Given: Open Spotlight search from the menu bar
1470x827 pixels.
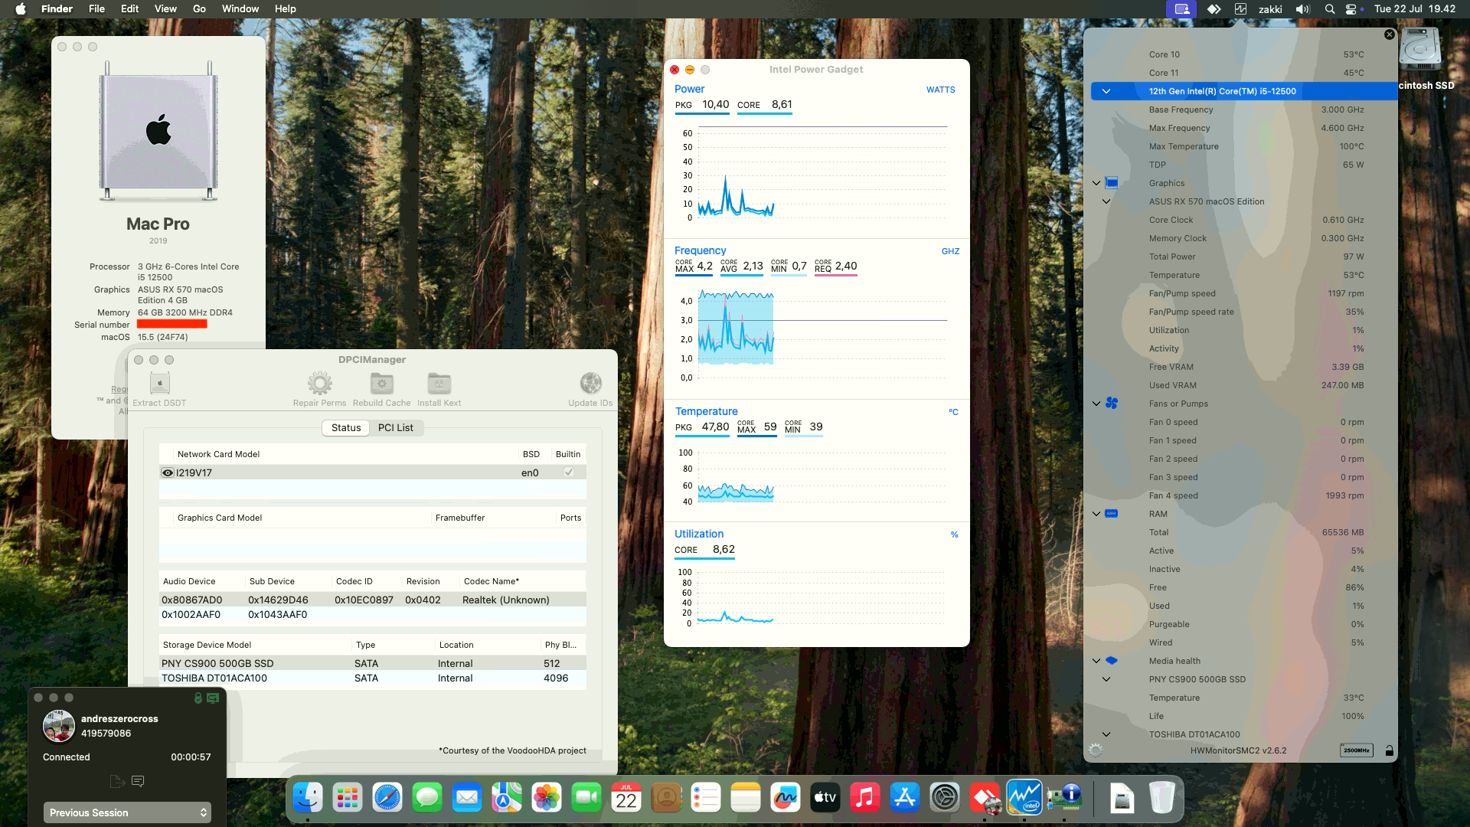Looking at the screenshot, I should (1330, 9).
